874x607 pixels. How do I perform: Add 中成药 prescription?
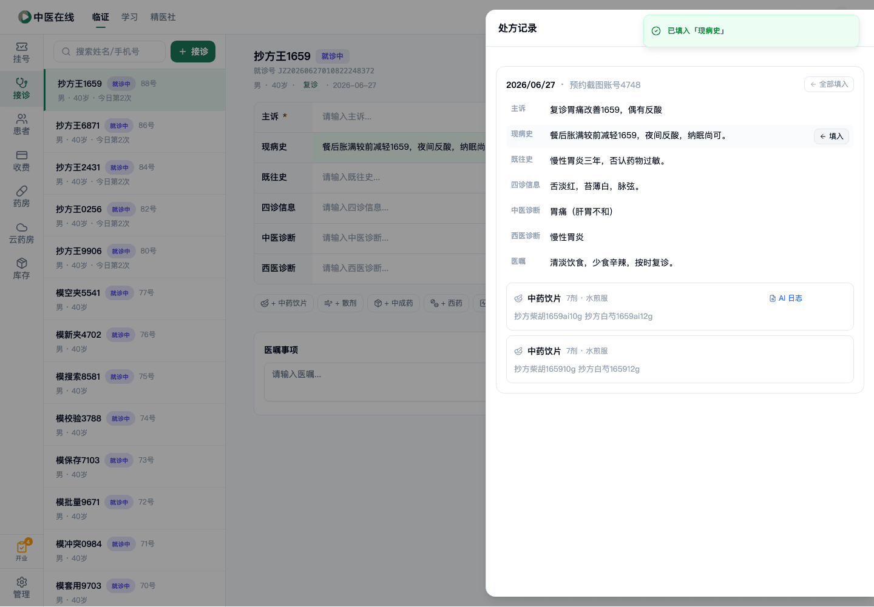tap(394, 303)
